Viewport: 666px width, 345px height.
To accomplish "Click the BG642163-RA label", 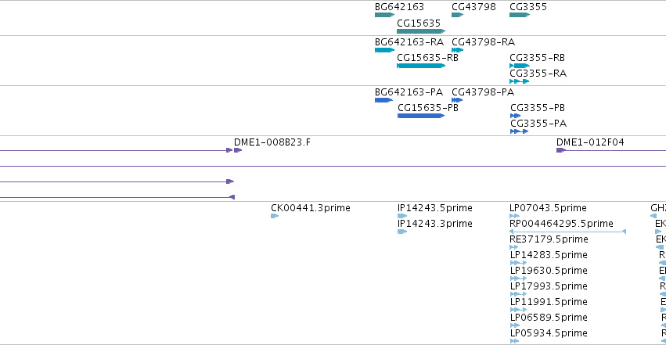I will 409,42.
